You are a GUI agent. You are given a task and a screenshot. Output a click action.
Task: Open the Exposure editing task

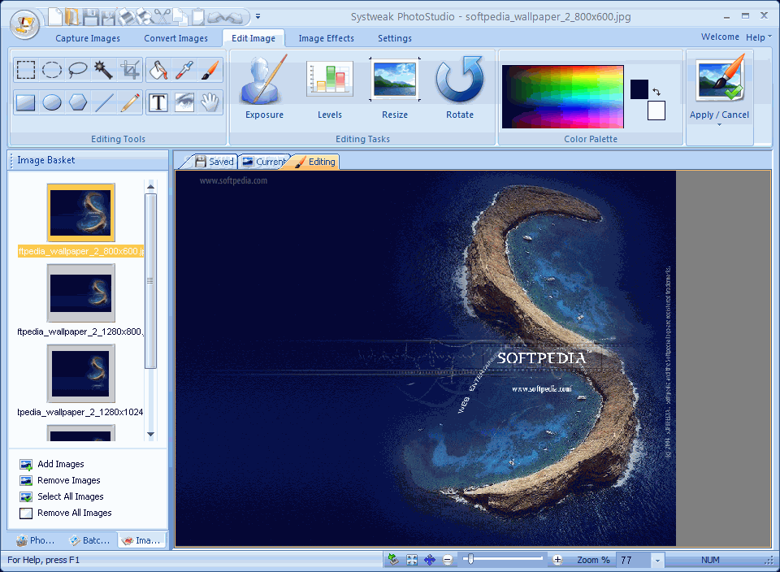[264, 87]
